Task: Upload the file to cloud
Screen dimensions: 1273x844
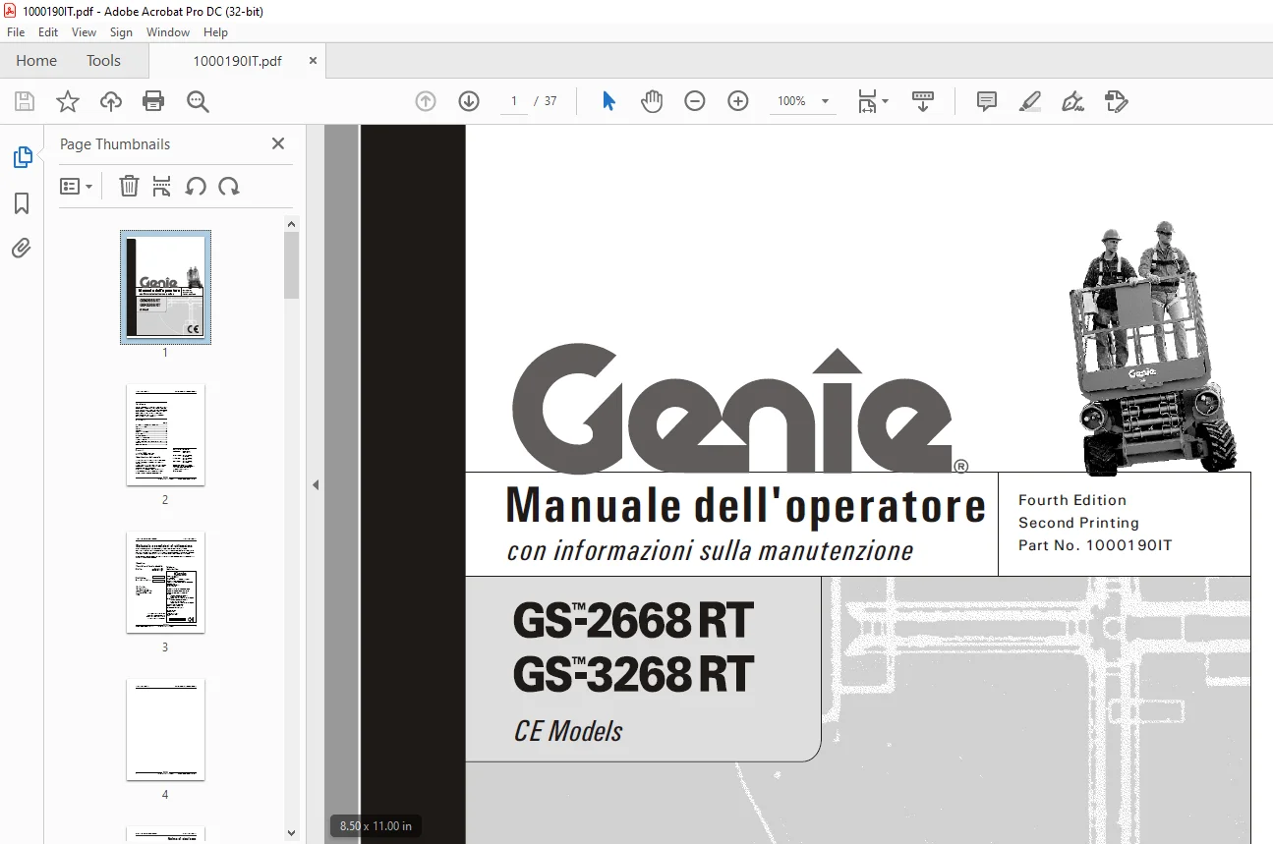Action: pos(111,101)
